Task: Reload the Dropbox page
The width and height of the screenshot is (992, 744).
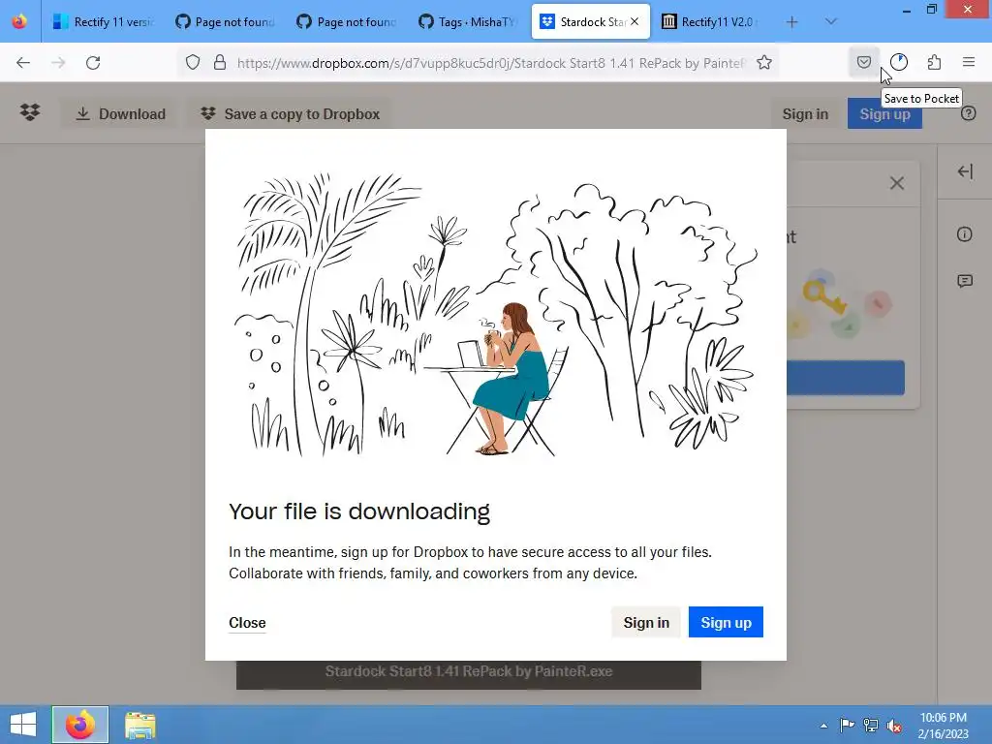Action: (93, 63)
